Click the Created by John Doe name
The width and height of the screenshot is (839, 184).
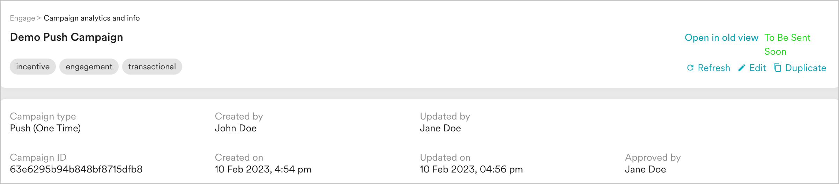236,128
